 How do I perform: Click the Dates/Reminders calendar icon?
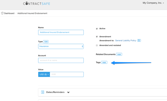(x=43, y=92)
